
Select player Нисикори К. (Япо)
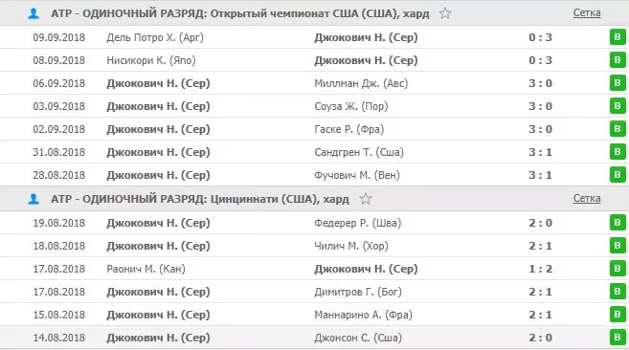(151, 60)
